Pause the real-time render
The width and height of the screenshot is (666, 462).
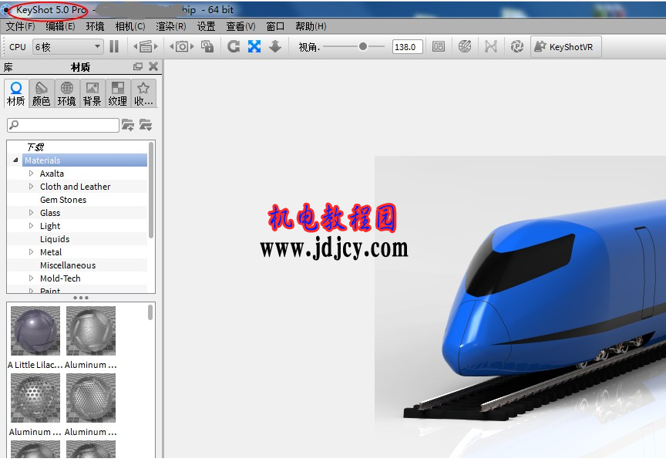[x=114, y=46]
